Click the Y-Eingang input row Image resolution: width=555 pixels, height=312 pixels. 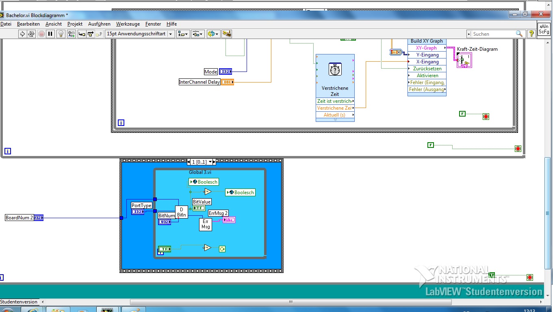pyautogui.click(x=427, y=55)
